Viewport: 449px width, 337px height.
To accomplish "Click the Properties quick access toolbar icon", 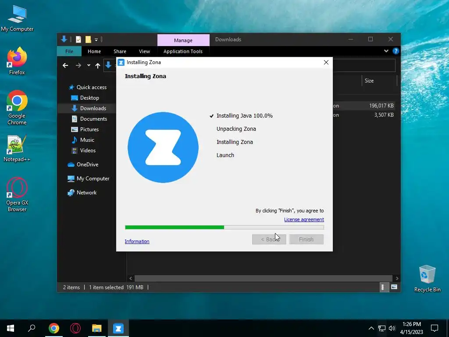I will tap(78, 39).
